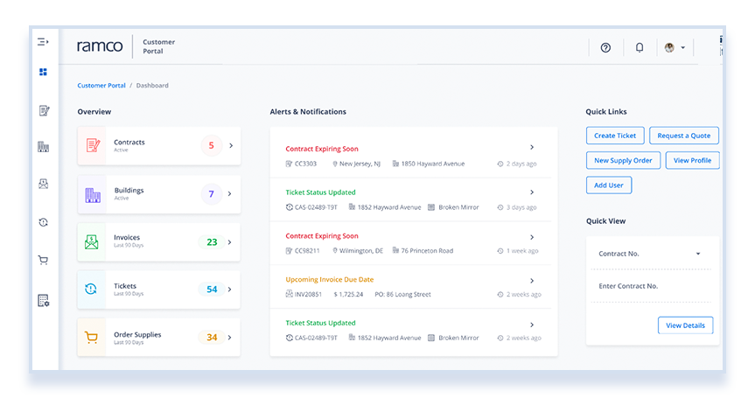Viewport: 755px width, 398px height.
Task: Click the Contracts count badge 5
Action: point(212,145)
